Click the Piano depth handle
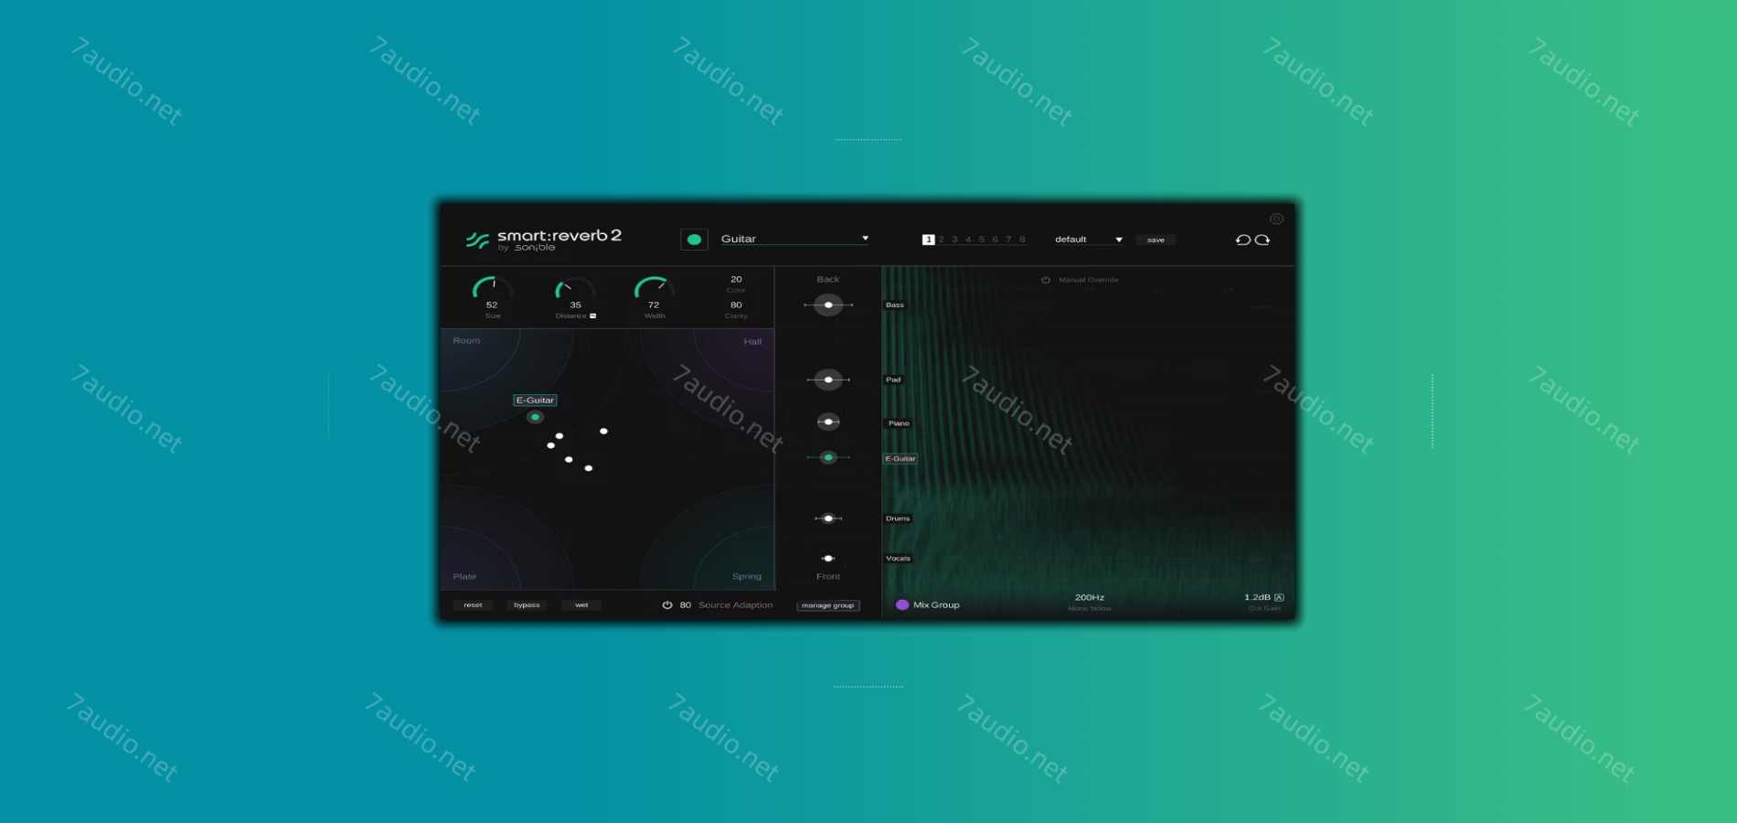This screenshot has height=823, width=1737. 828,422
